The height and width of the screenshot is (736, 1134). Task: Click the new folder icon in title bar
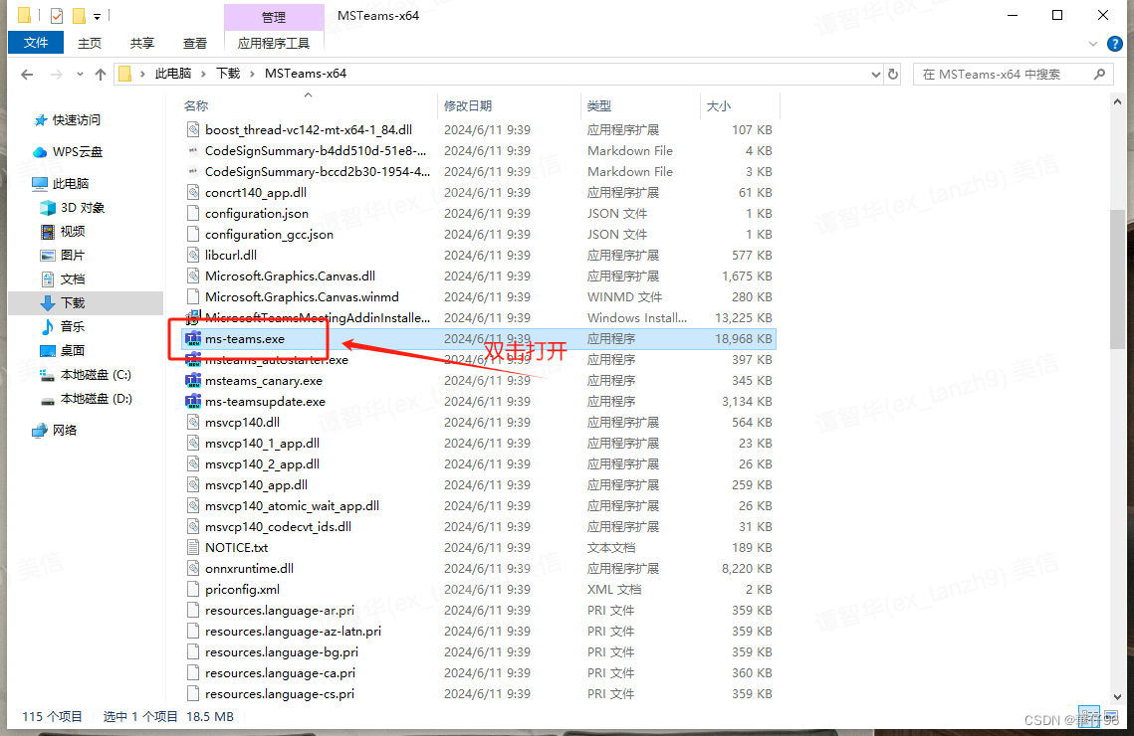[78, 15]
